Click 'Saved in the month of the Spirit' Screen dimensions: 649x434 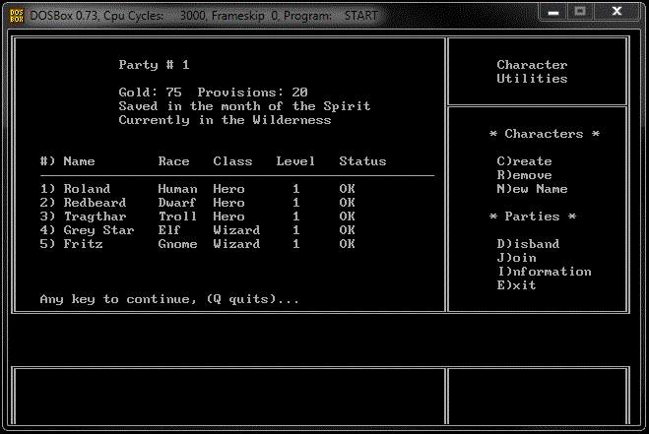(x=244, y=106)
